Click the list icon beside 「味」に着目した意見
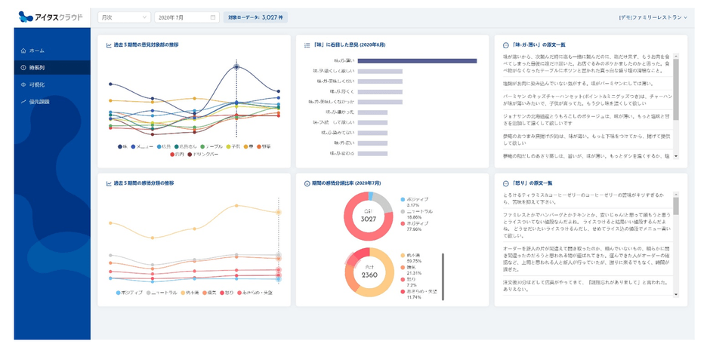Viewport: 710px width, 350px height. pyautogui.click(x=307, y=45)
